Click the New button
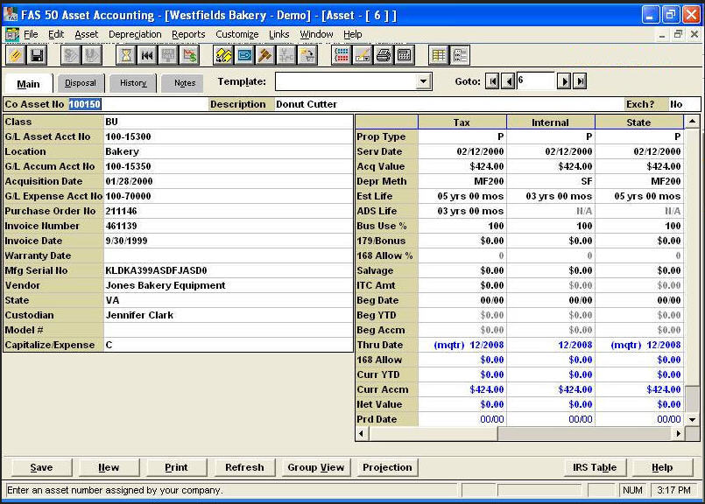 tap(109, 467)
